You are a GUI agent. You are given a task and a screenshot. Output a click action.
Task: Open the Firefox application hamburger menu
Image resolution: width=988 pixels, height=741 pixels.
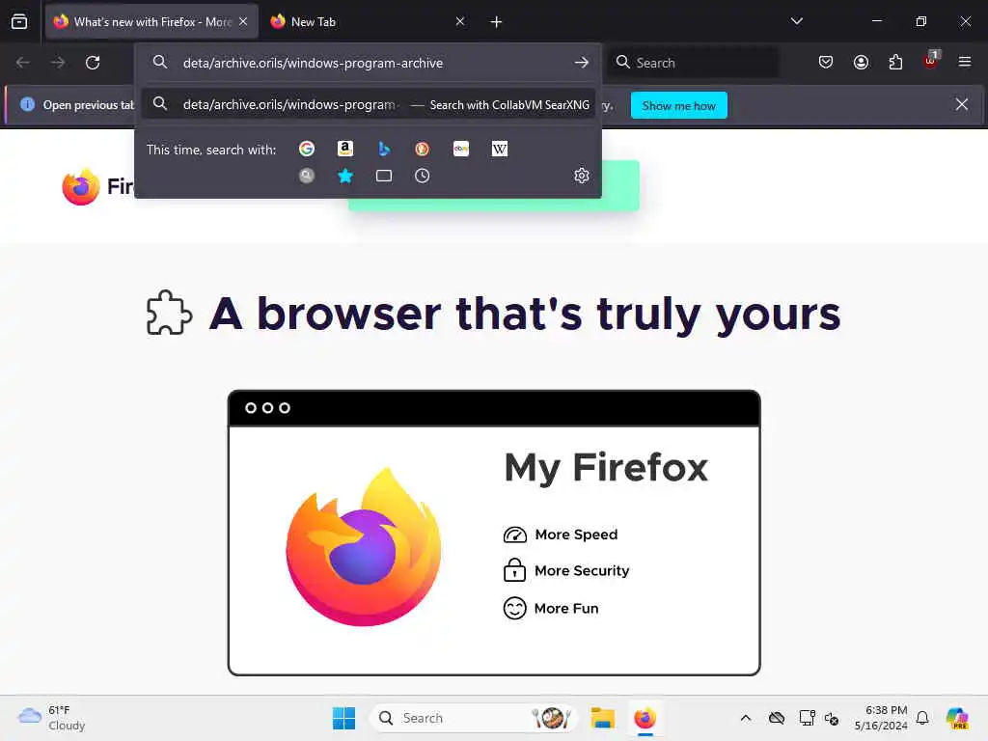coord(965,62)
